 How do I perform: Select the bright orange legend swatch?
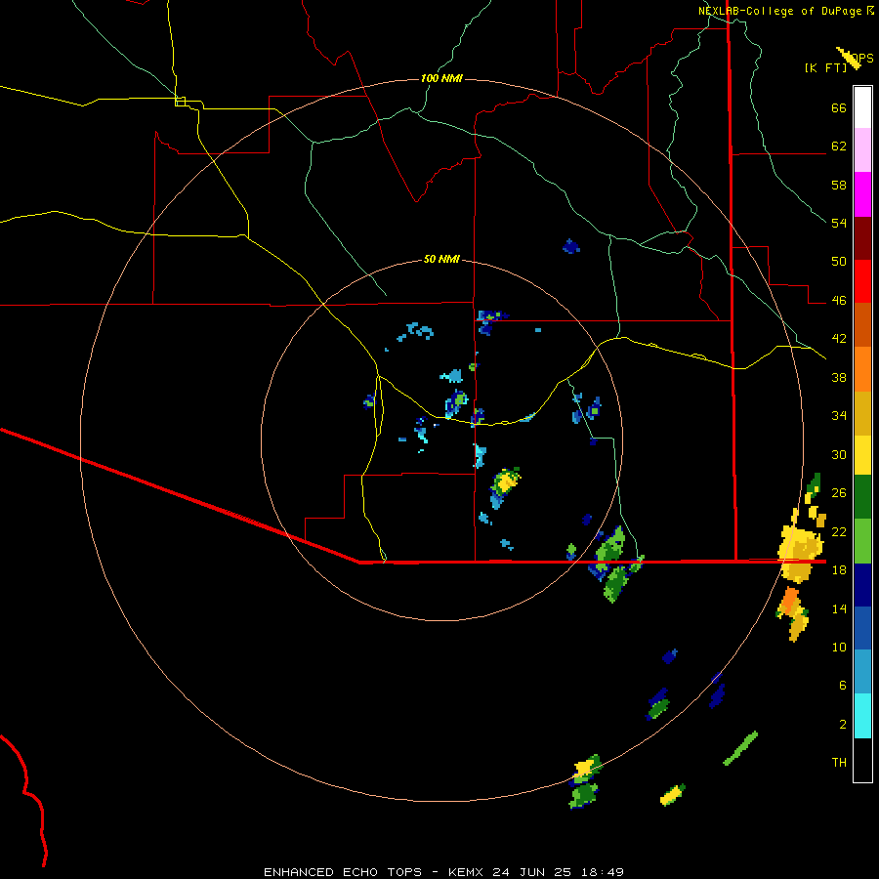[862, 369]
